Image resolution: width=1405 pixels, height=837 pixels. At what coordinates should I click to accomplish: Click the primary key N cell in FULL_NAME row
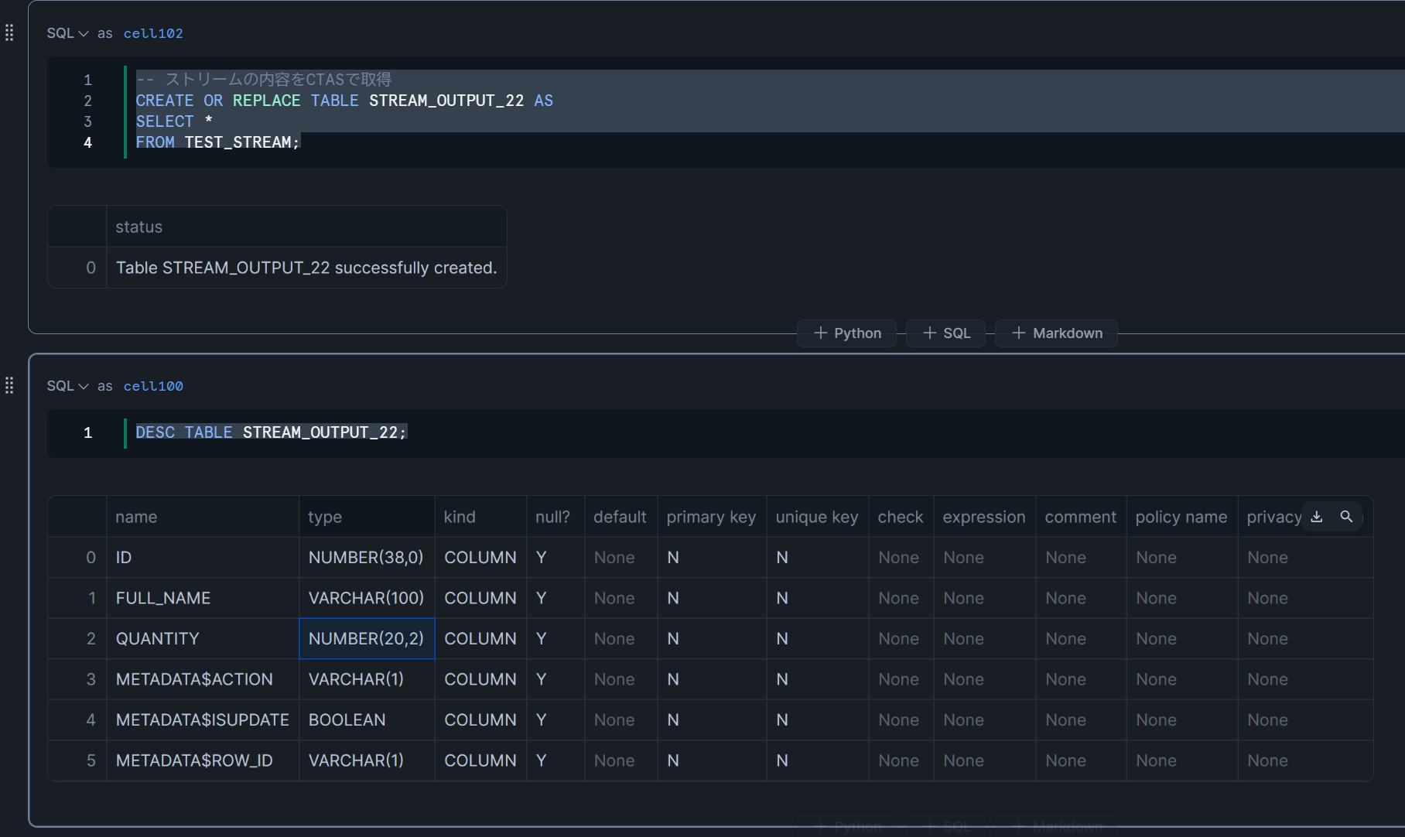[x=713, y=598]
